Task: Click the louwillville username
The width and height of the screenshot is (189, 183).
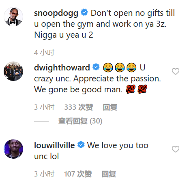Action: pyautogui.click(x=54, y=145)
